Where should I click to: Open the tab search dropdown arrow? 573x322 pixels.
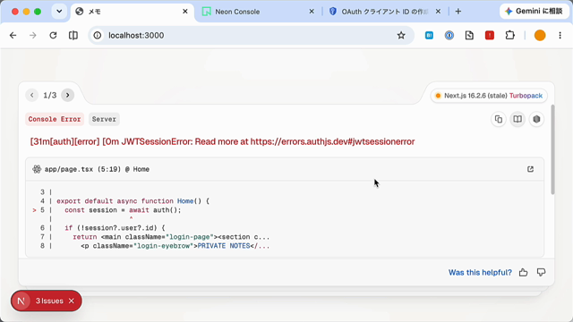59,12
